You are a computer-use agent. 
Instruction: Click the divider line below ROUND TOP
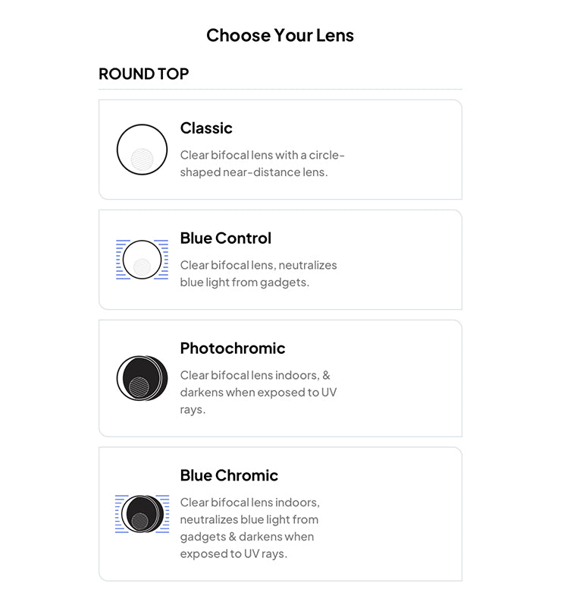[280, 90]
